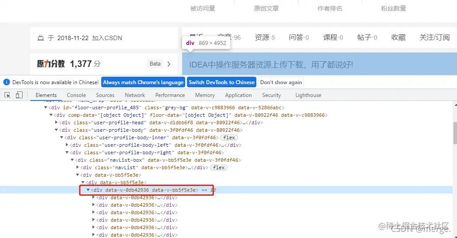Switch to the Network tab
The height and width of the screenshot is (238, 457).
click(135, 95)
